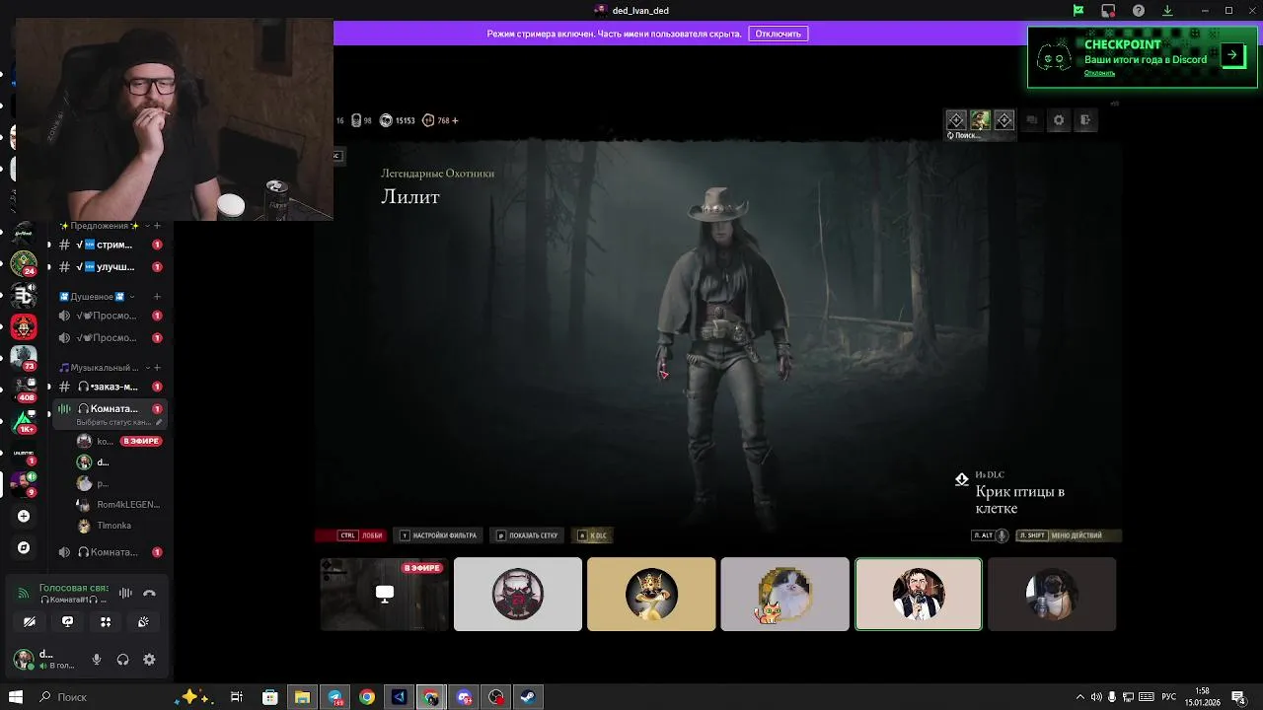The width and height of the screenshot is (1263, 710).
Task: Open activities launcher icon in voice panel
Action: (106, 621)
